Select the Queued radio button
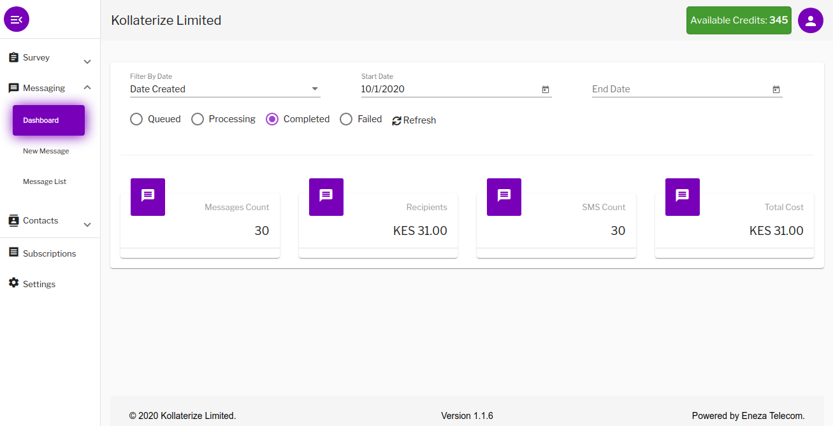The image size is (833, 426). tap(136, 119)
